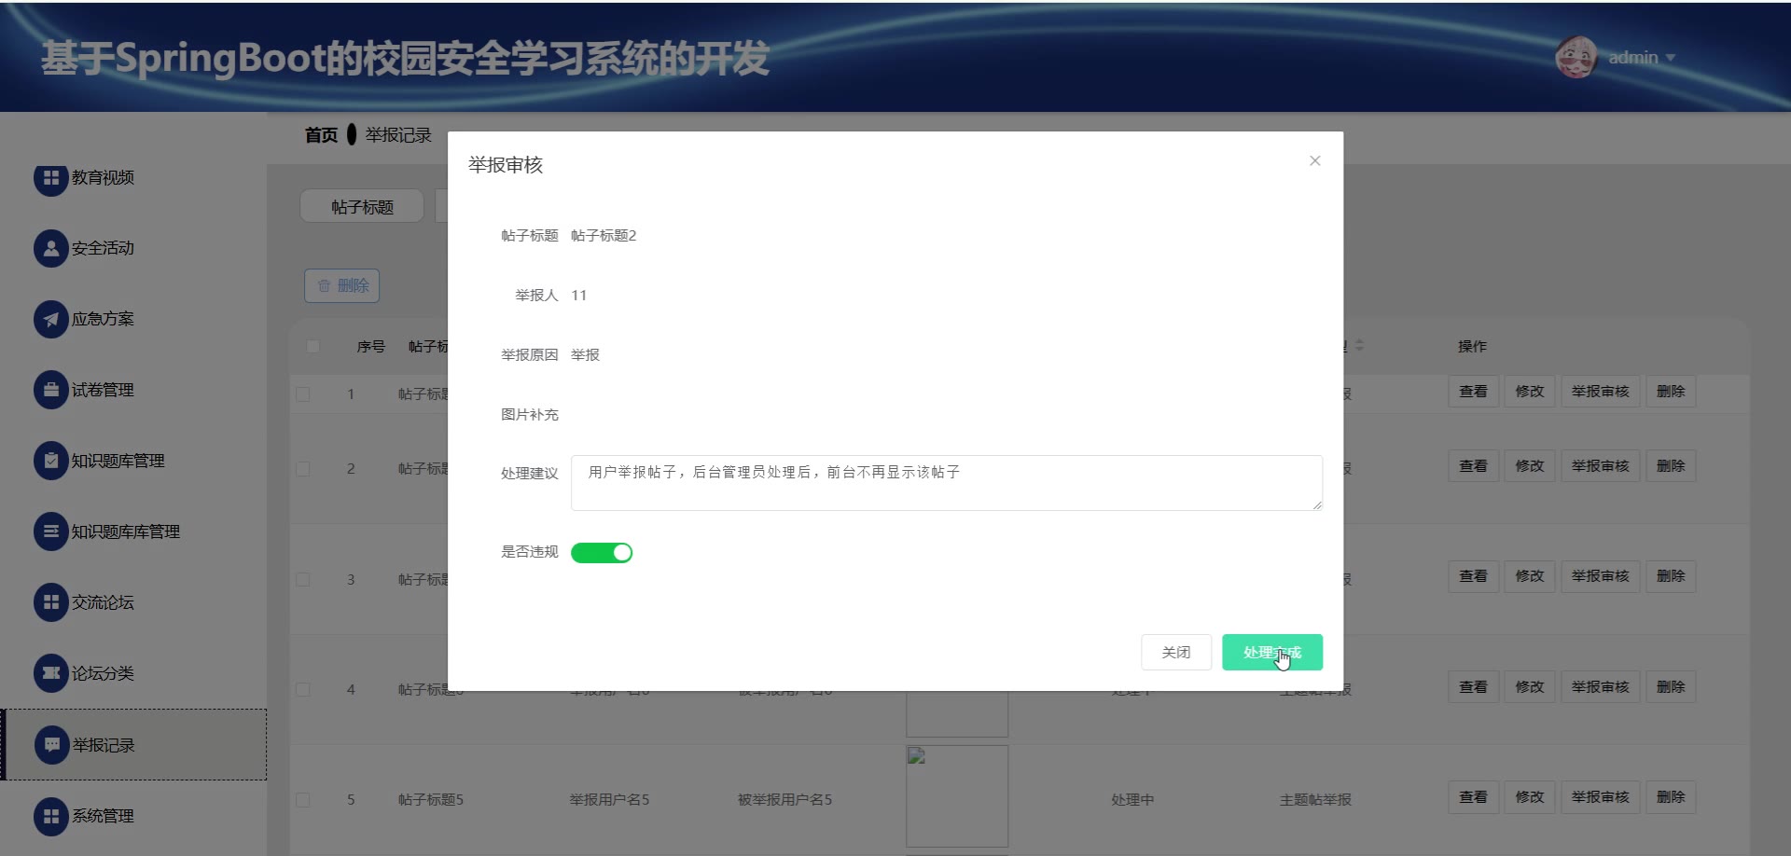Click 查看 for row 5

tap(1473, 797)
